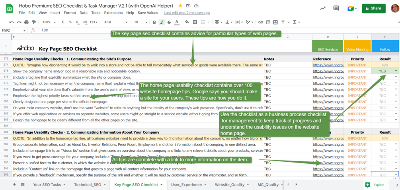The width and height of the screenshot is (400, 190).
Task: Open text rotation dropdown
Action: click(249, 22)
